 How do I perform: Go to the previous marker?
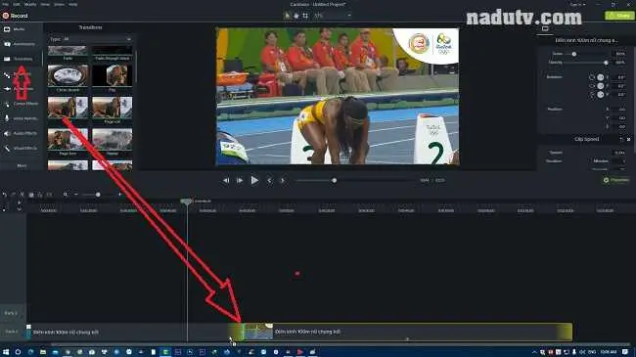(x=269, y=181)
